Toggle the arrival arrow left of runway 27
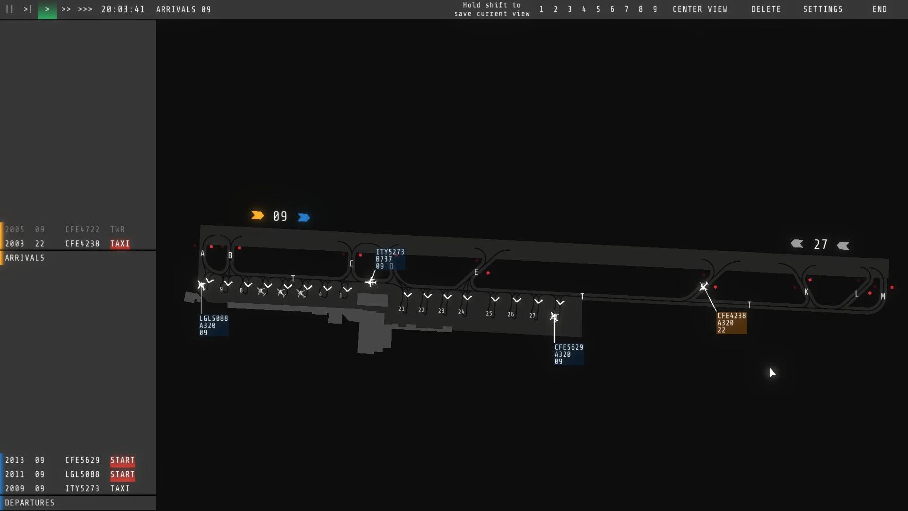 (x=797, y=244)
